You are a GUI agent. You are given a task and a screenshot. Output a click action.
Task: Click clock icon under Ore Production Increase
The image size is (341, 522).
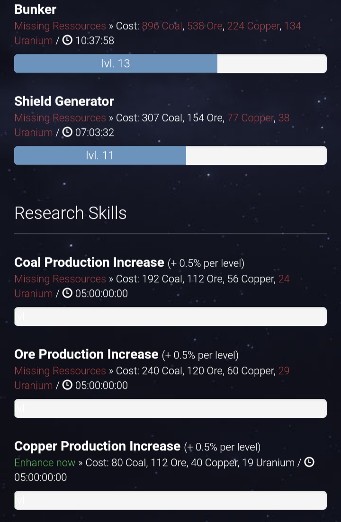pyautogui.click(x=67, y=385)
